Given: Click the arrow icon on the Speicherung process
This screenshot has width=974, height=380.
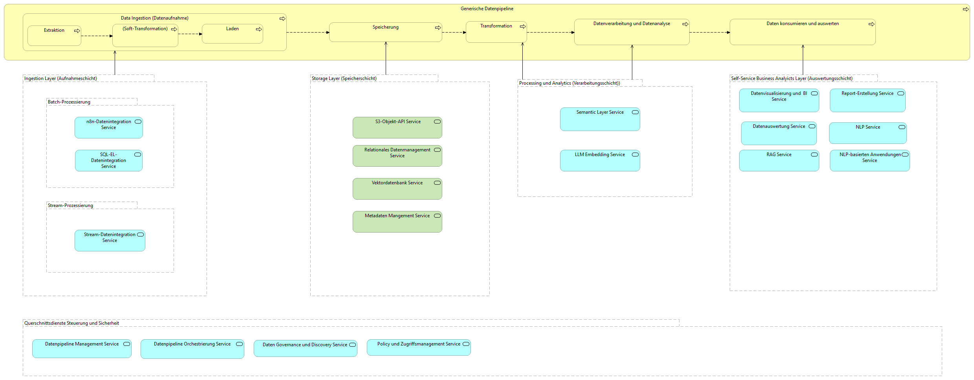Looking at the screenshot, I should [x=438, y=27].
